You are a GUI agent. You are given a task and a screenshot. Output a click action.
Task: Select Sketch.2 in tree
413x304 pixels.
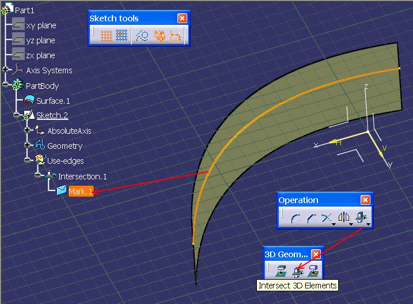coord(52,115)
